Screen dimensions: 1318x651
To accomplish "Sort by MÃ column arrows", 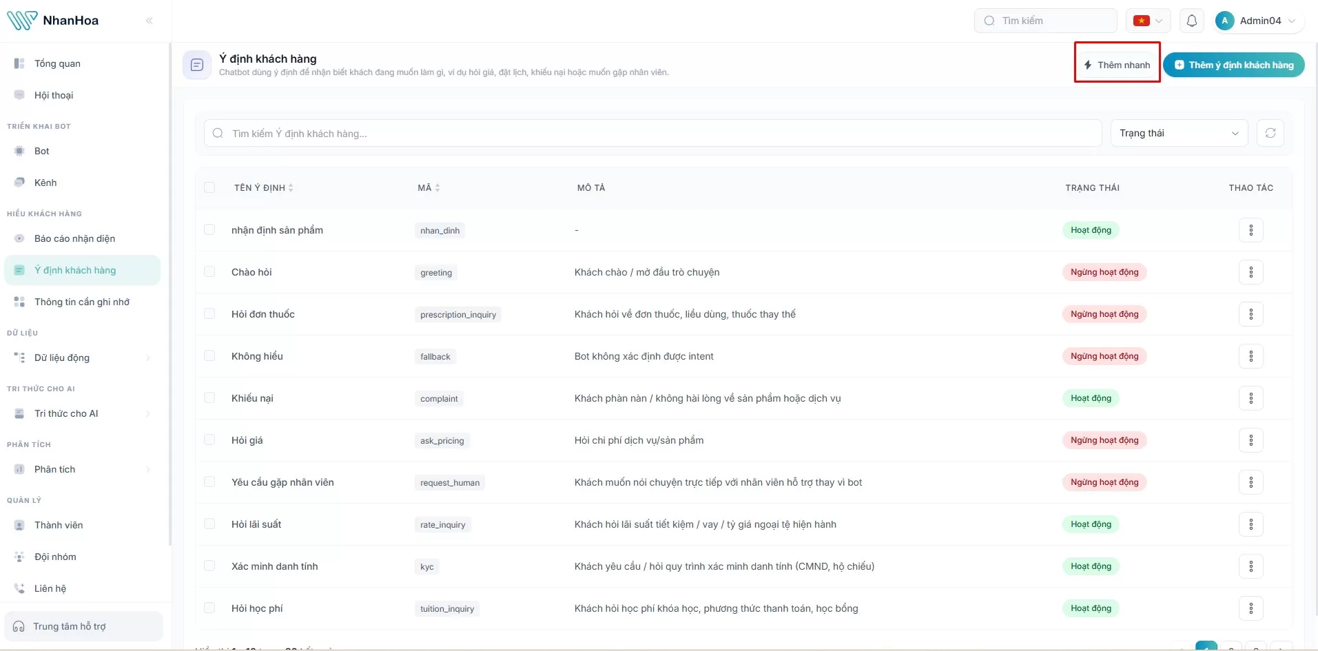I will pos(437,187).
